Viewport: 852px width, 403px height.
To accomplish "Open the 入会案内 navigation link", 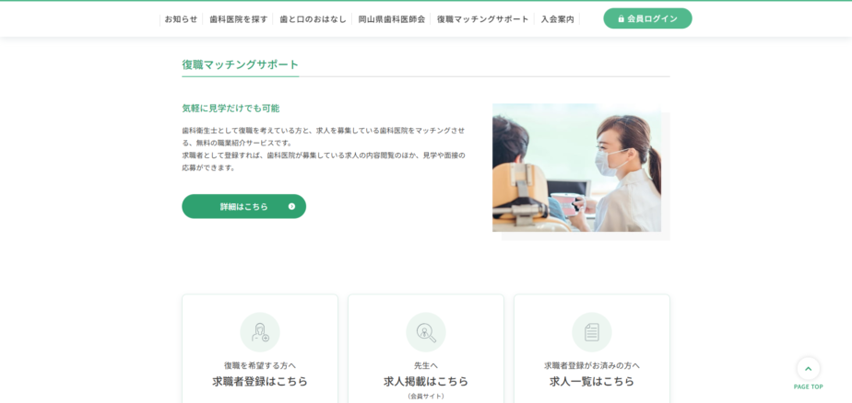I will click(x=557, y=19).
